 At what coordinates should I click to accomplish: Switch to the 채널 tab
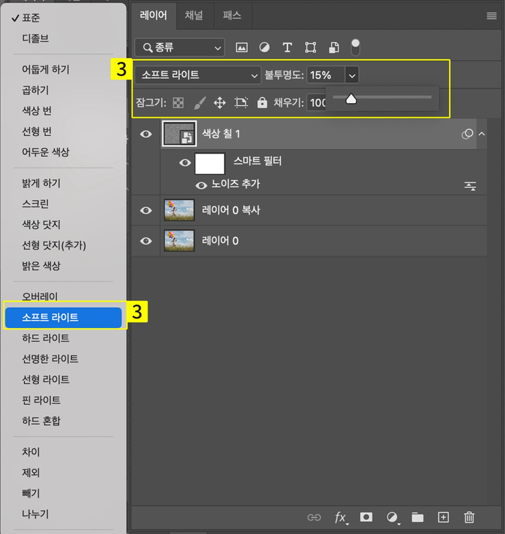coord(194,15)
